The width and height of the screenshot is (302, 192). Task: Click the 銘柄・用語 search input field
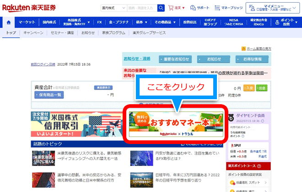(142, 8)
